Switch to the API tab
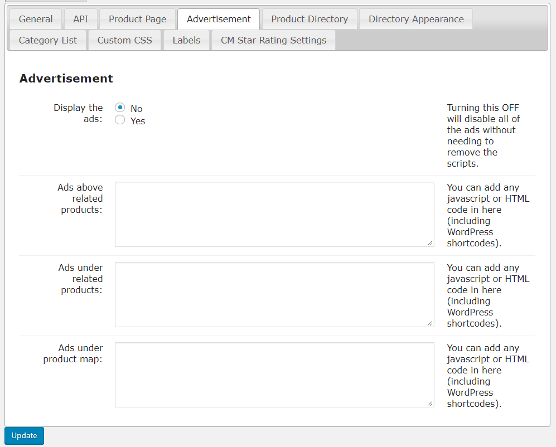This screenshot has width=556, height=447. click(x=81, y=19)
